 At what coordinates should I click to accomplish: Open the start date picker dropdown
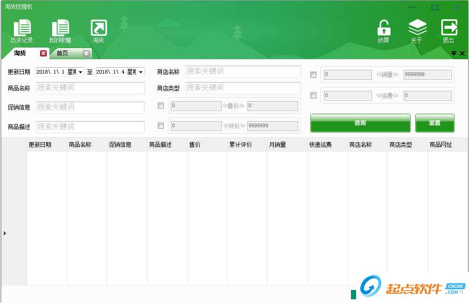point(80,72)
